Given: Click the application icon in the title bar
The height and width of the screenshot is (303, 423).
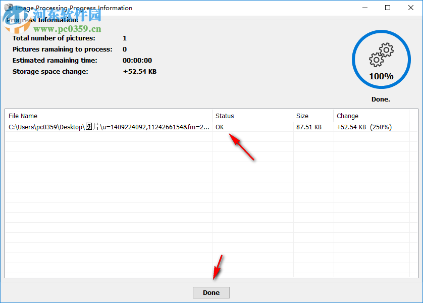Looking at the screenshot, I should (8, 8).
